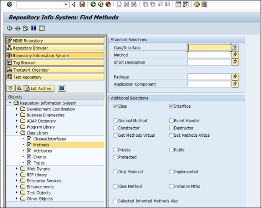Click the First Page icon
Viewport: 261px width, 208px height.
145,4
